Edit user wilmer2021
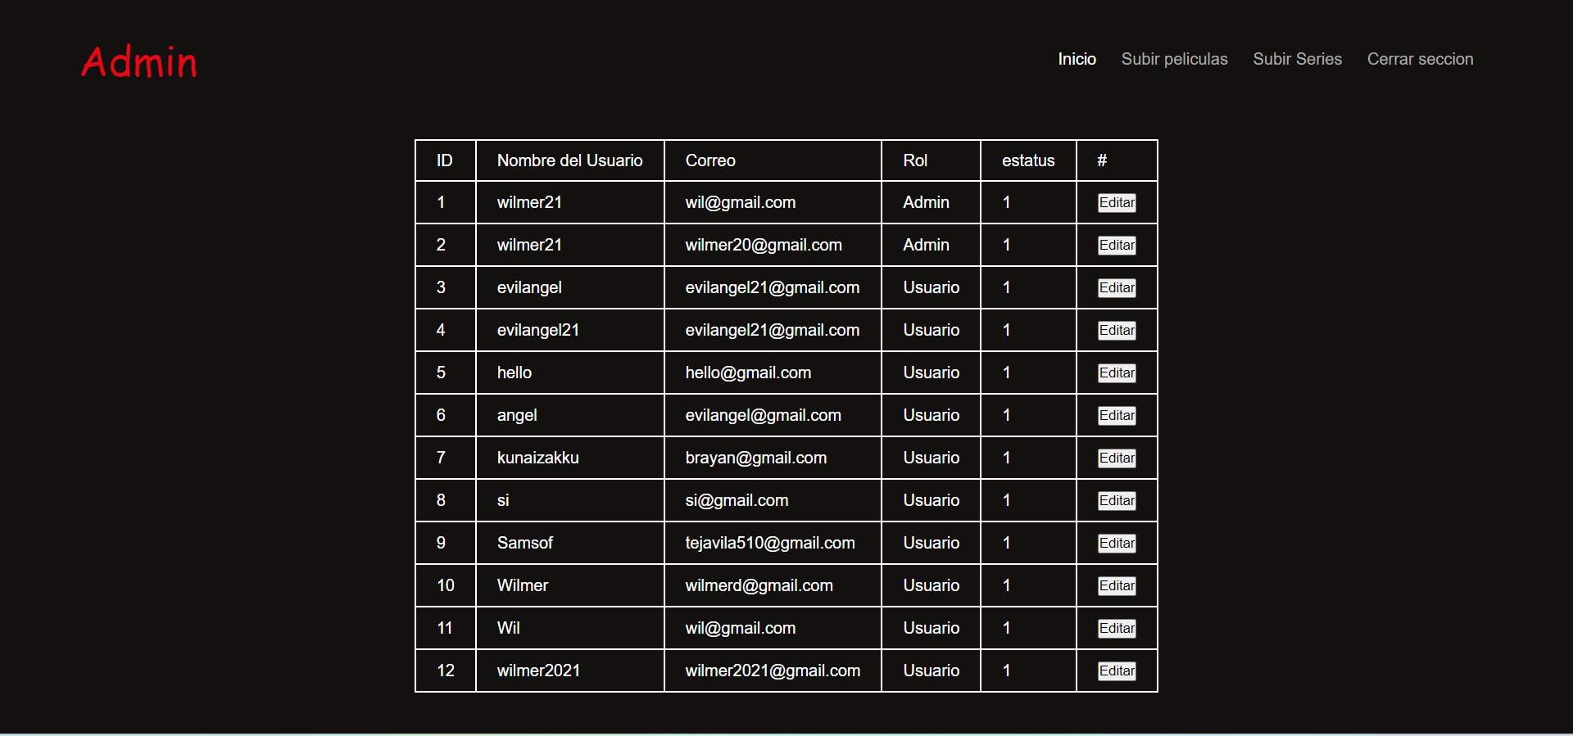 [x=1117, y=671]
